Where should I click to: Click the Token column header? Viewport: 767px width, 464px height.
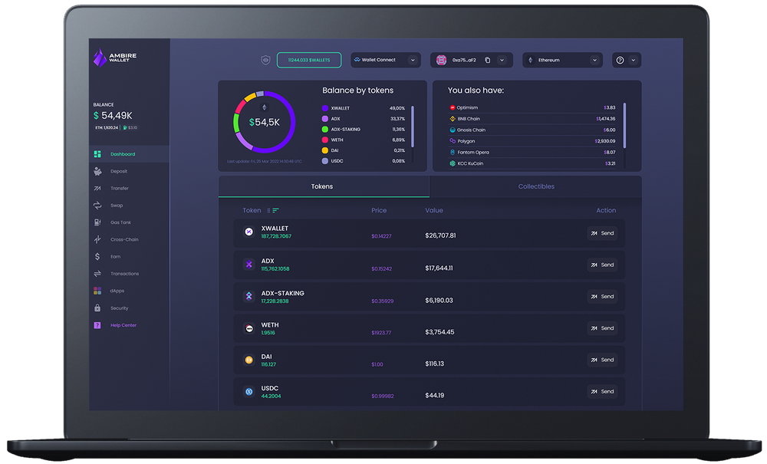coord(252,210)
